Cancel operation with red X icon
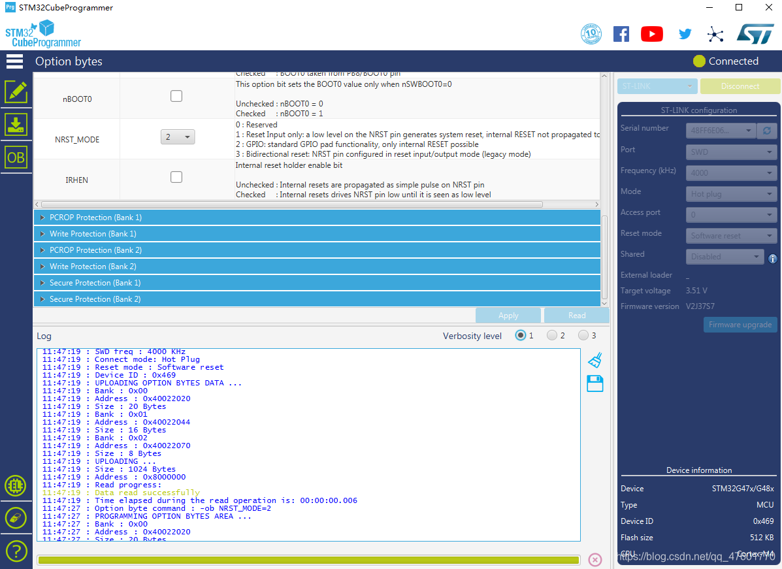The image size is (782, 569). pyautogui.click(x=595, y=559)
